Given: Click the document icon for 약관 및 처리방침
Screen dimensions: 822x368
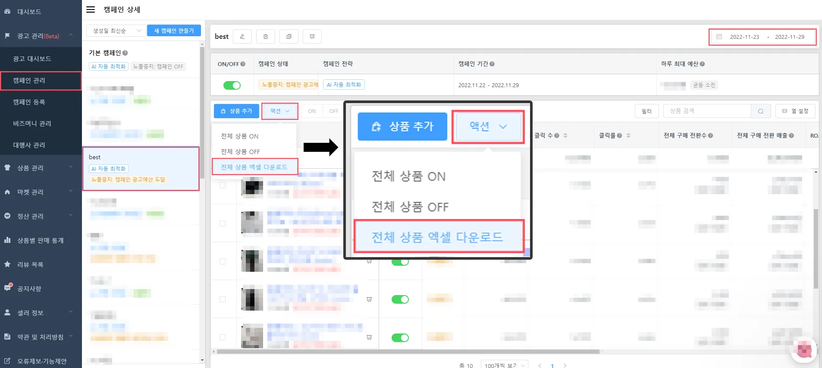Looking at the screenshot, I should [7, 337].
